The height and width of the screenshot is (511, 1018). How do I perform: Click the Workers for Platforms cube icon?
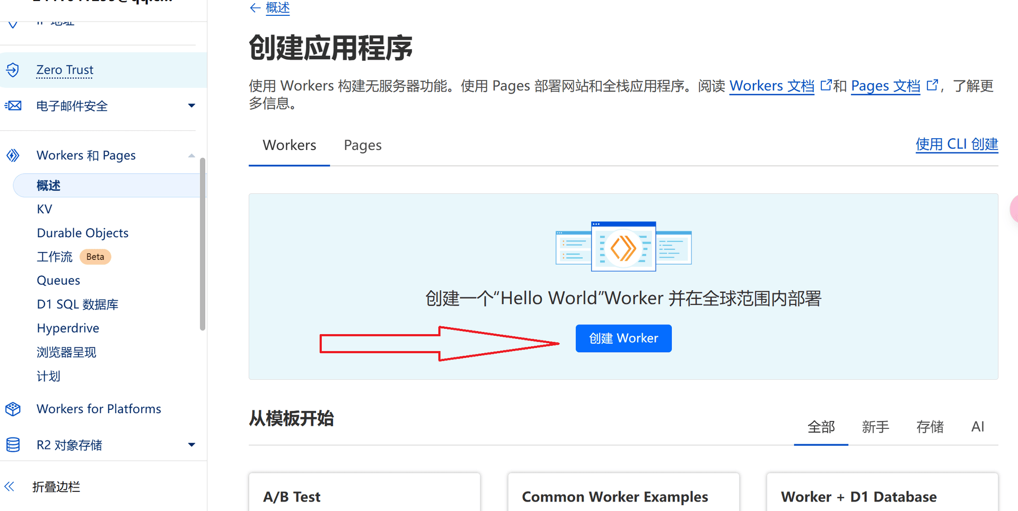click(x=13, y=409)
